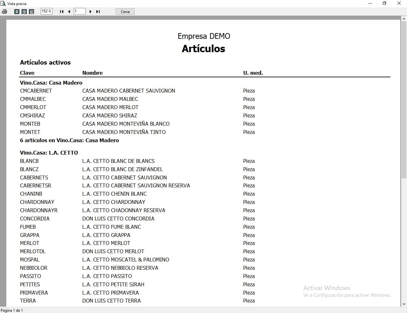Click the vertical scrollbar thumb
Viewport: 407px width, 313px height.
[x=404, y=100]
